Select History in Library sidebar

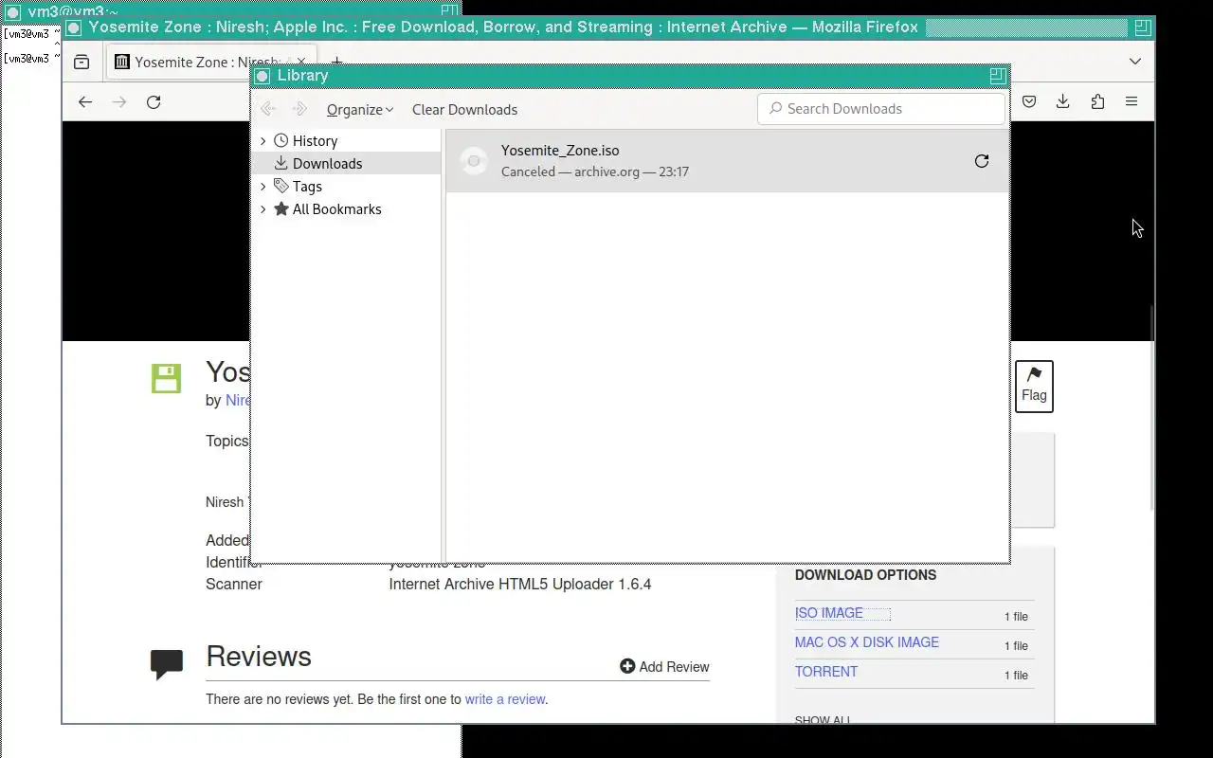pos(315,140)
